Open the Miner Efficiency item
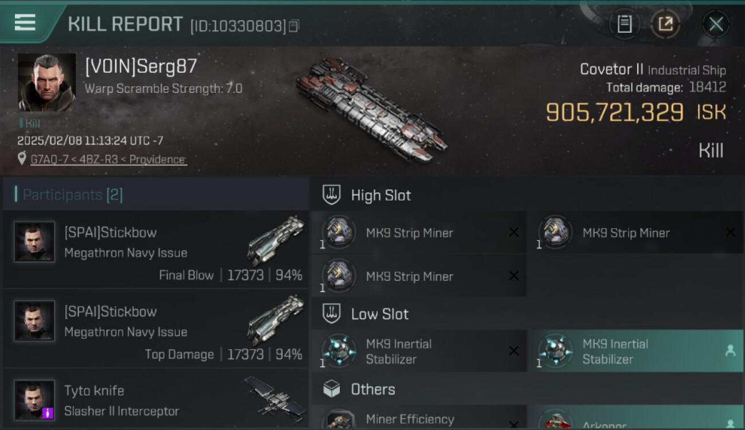Viewport: 745px width, 430px height. tap(419, 417)
